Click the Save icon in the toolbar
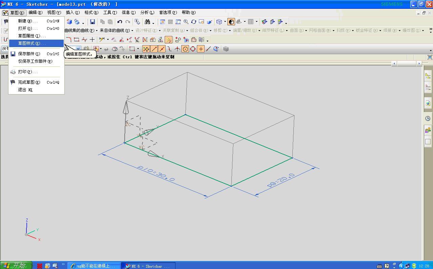This screenshot has height=269, width=433. tap(92, 22)
